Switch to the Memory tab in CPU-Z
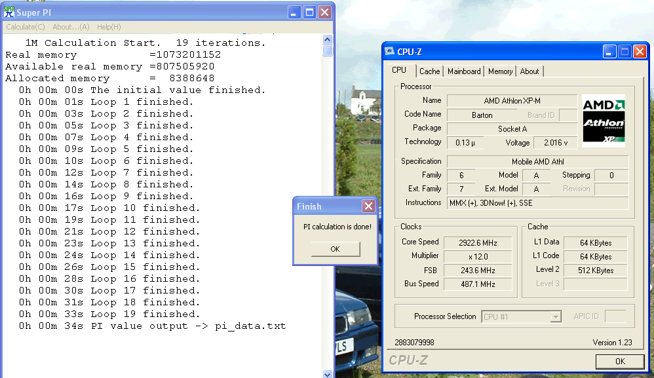This screenshot has height=378, width=654. [x=500, y=71]
